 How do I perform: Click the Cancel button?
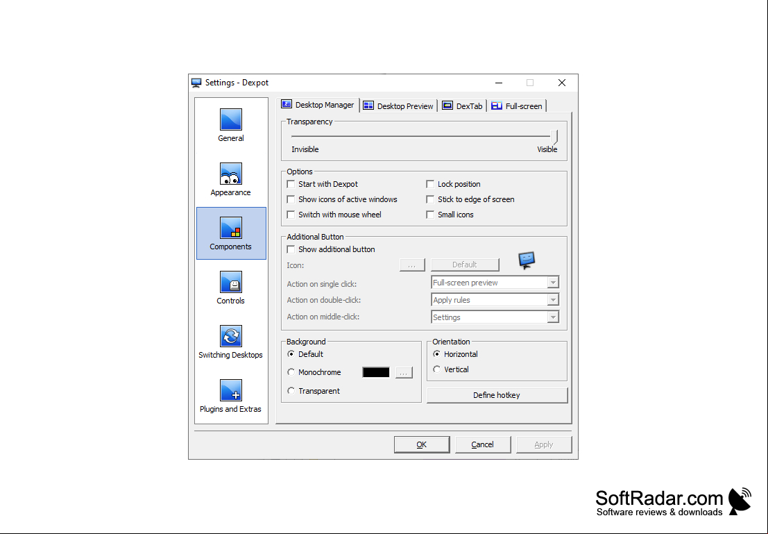[x=483, y=444]
